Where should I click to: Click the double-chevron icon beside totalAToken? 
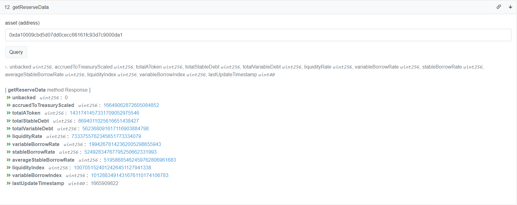point(9,113)
